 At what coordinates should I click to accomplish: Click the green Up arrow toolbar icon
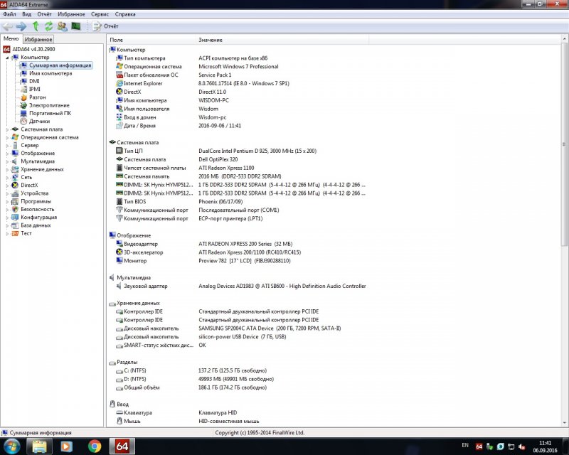[36, 26]
